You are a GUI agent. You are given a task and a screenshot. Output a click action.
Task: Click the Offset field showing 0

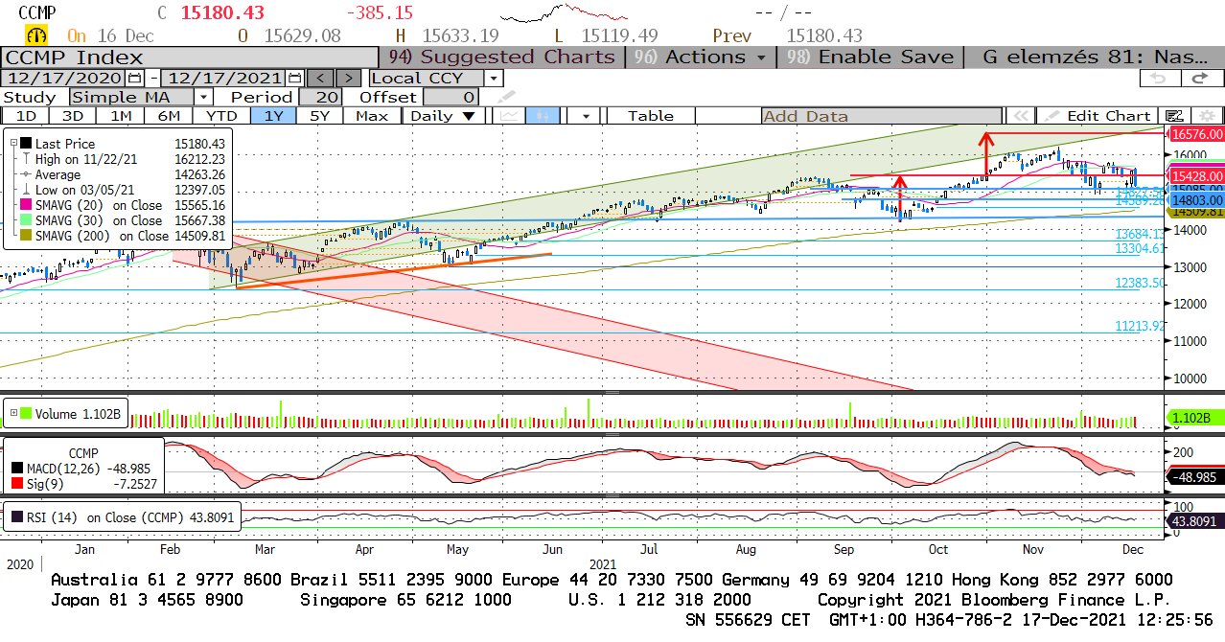click(451, 97)
